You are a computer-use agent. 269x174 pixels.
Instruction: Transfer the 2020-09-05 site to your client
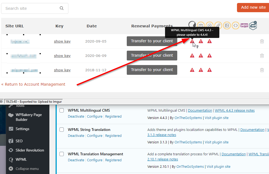click(152, 41)
